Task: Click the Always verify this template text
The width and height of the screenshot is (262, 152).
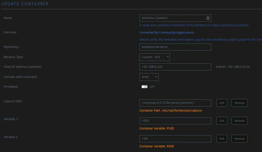Action: (x=200, y=40)
